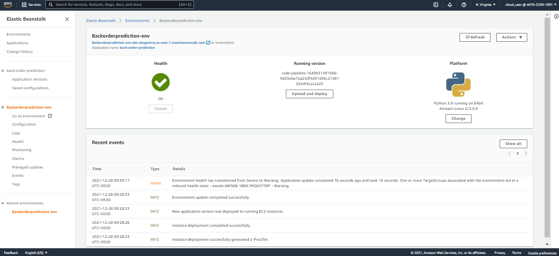The width and height of the screenshot is (559, 256).
Task: Open Configuration in the sidebar
Action: tap(24, 124)
